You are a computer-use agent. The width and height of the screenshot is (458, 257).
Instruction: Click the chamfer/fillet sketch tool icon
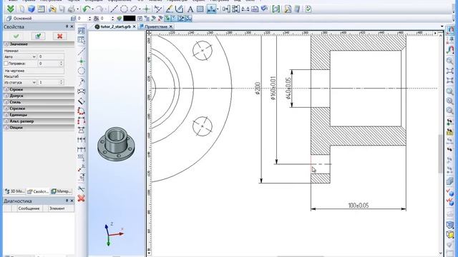coord(179,9)
